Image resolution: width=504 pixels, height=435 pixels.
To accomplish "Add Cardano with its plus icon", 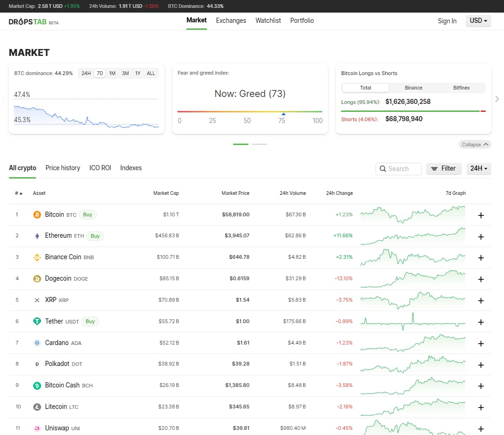I will (x=481, y=344).
